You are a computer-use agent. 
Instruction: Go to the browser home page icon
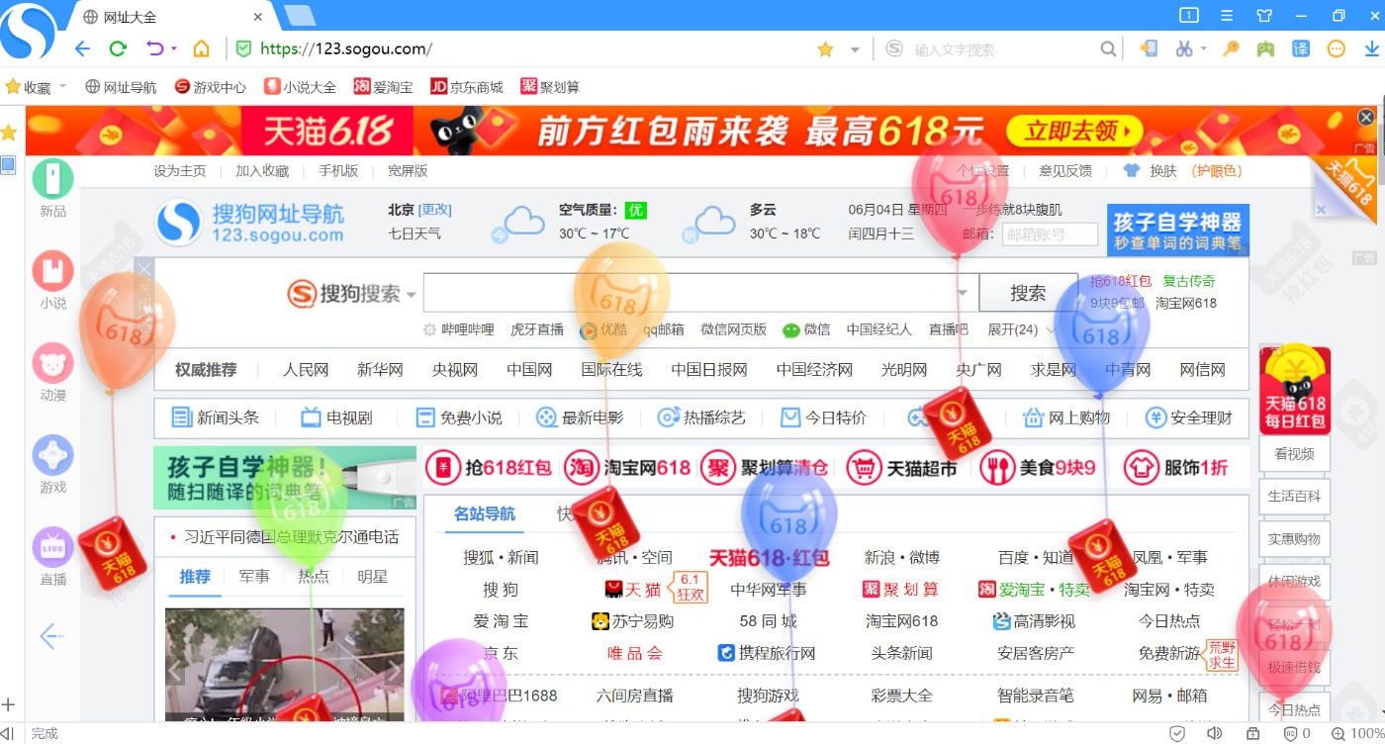201,48
